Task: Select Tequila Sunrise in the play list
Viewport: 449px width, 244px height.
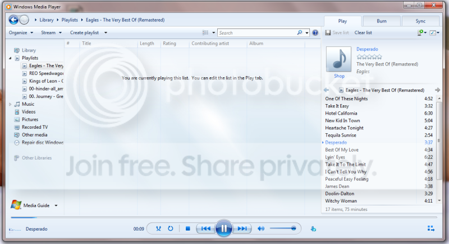Action: (379, 135)
